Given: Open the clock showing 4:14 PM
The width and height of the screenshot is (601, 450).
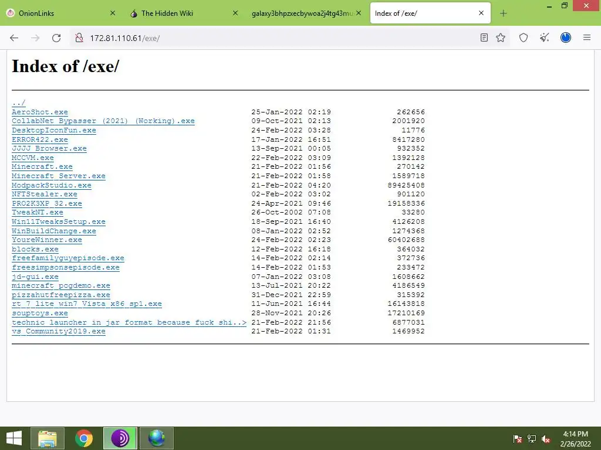Looking at the screenshot, I should tap(575, 438).
